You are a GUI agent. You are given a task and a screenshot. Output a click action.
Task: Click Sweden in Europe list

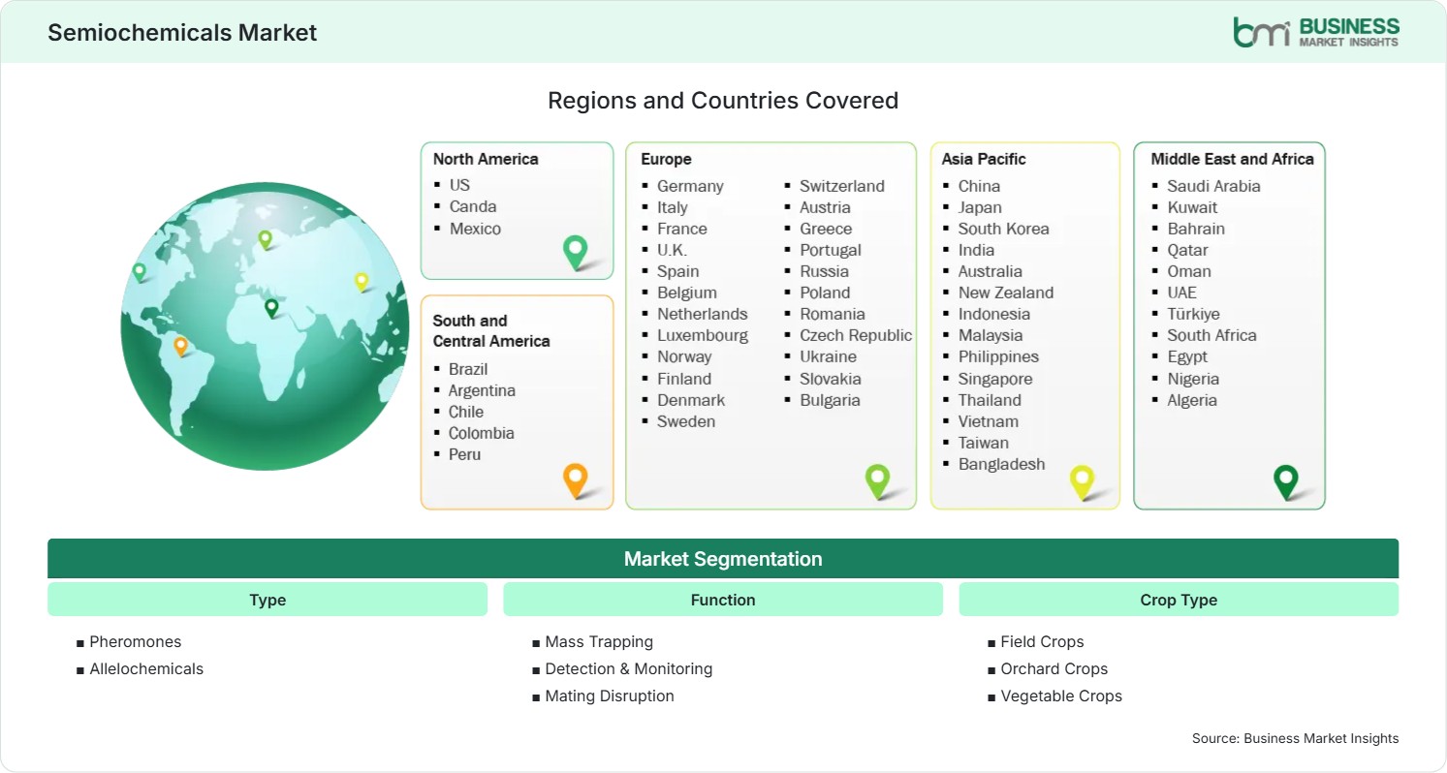pos(686,421)
